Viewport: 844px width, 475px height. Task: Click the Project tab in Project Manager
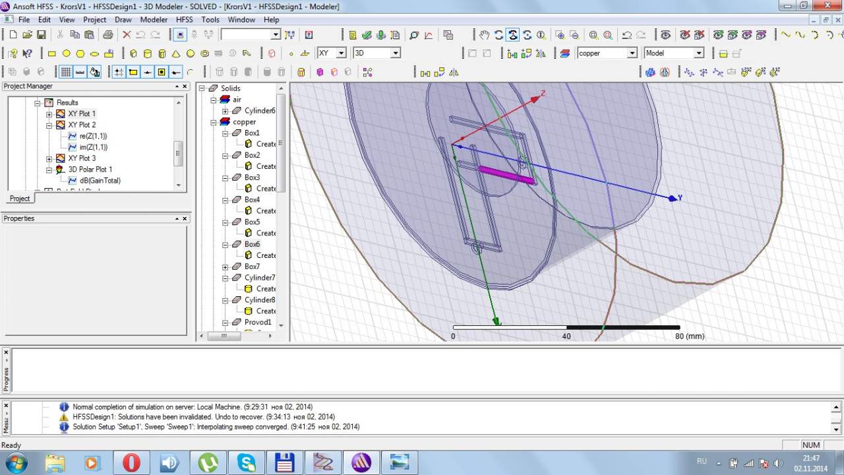pyautogui.click(x=20, y=199)
